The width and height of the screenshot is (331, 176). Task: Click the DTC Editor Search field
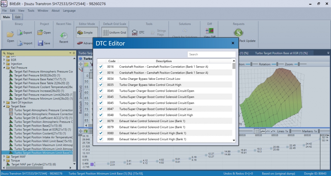pyautogui.click(x=211, y=54)
